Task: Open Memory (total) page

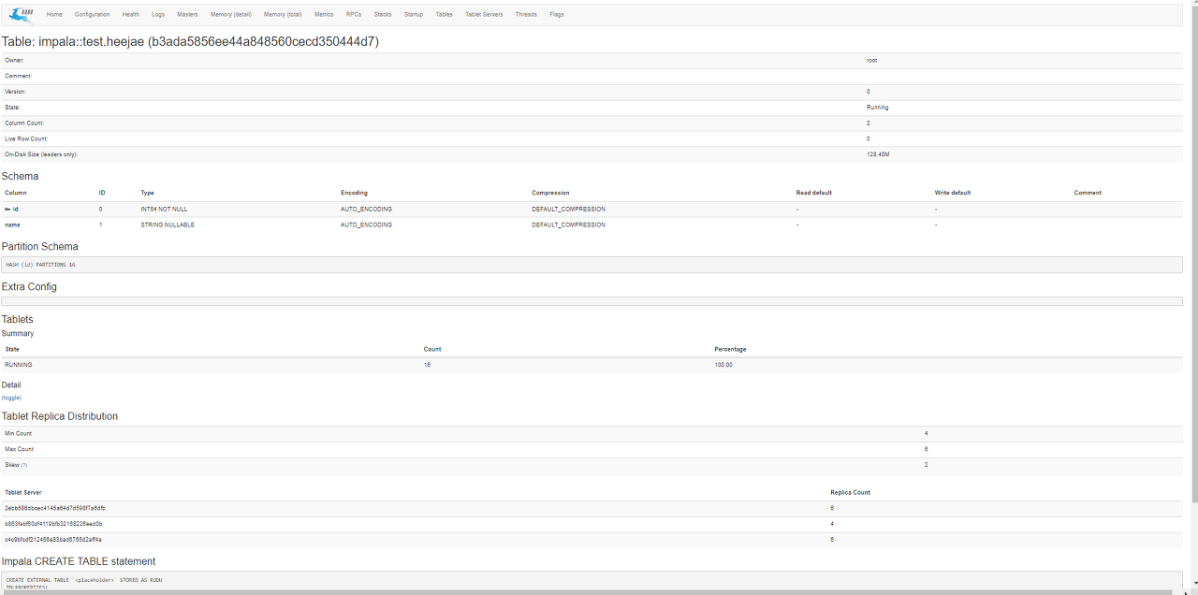Action: pyautogui.click(x=283, y=14)
